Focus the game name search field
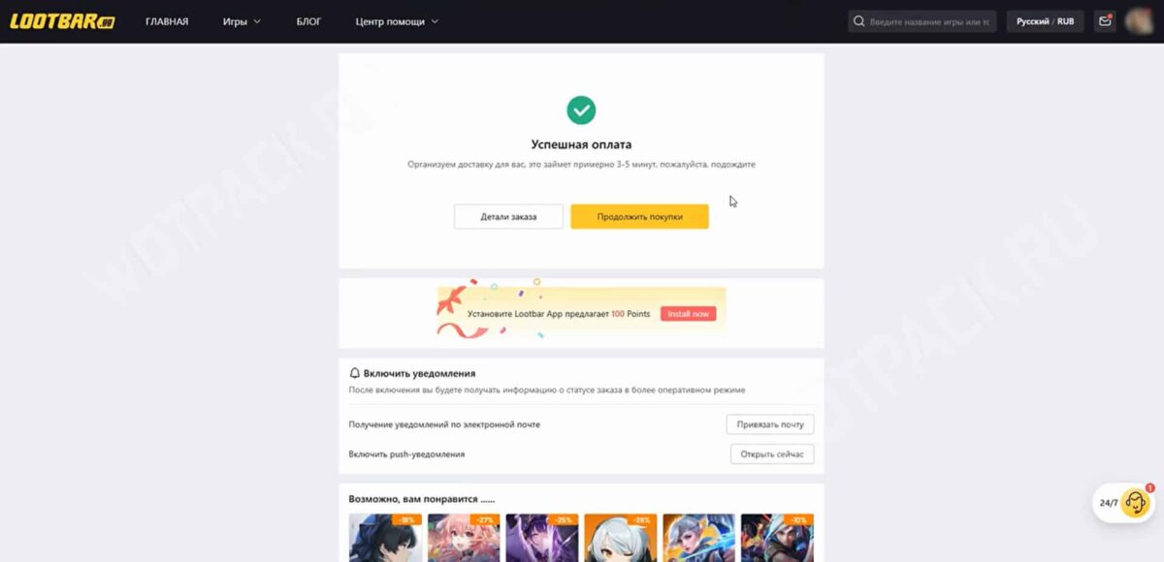1164x562 pixels. coord(931,21)
